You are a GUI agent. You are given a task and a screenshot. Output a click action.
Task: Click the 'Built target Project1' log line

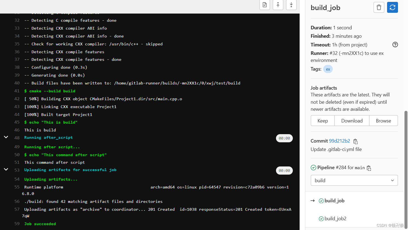[x=58, y=115]
